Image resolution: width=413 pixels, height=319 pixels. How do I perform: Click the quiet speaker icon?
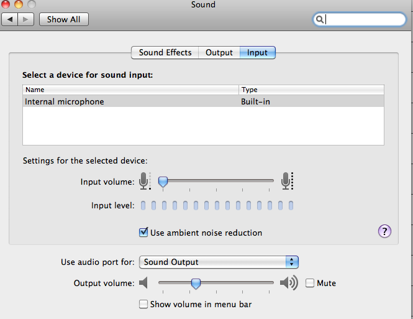(x=144, y=284)
